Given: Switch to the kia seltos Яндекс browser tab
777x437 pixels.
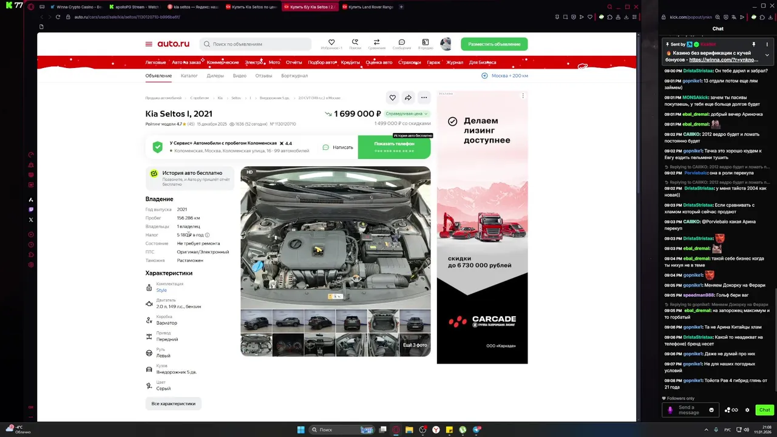Looking at the screenshot, I should coord(192,7).
